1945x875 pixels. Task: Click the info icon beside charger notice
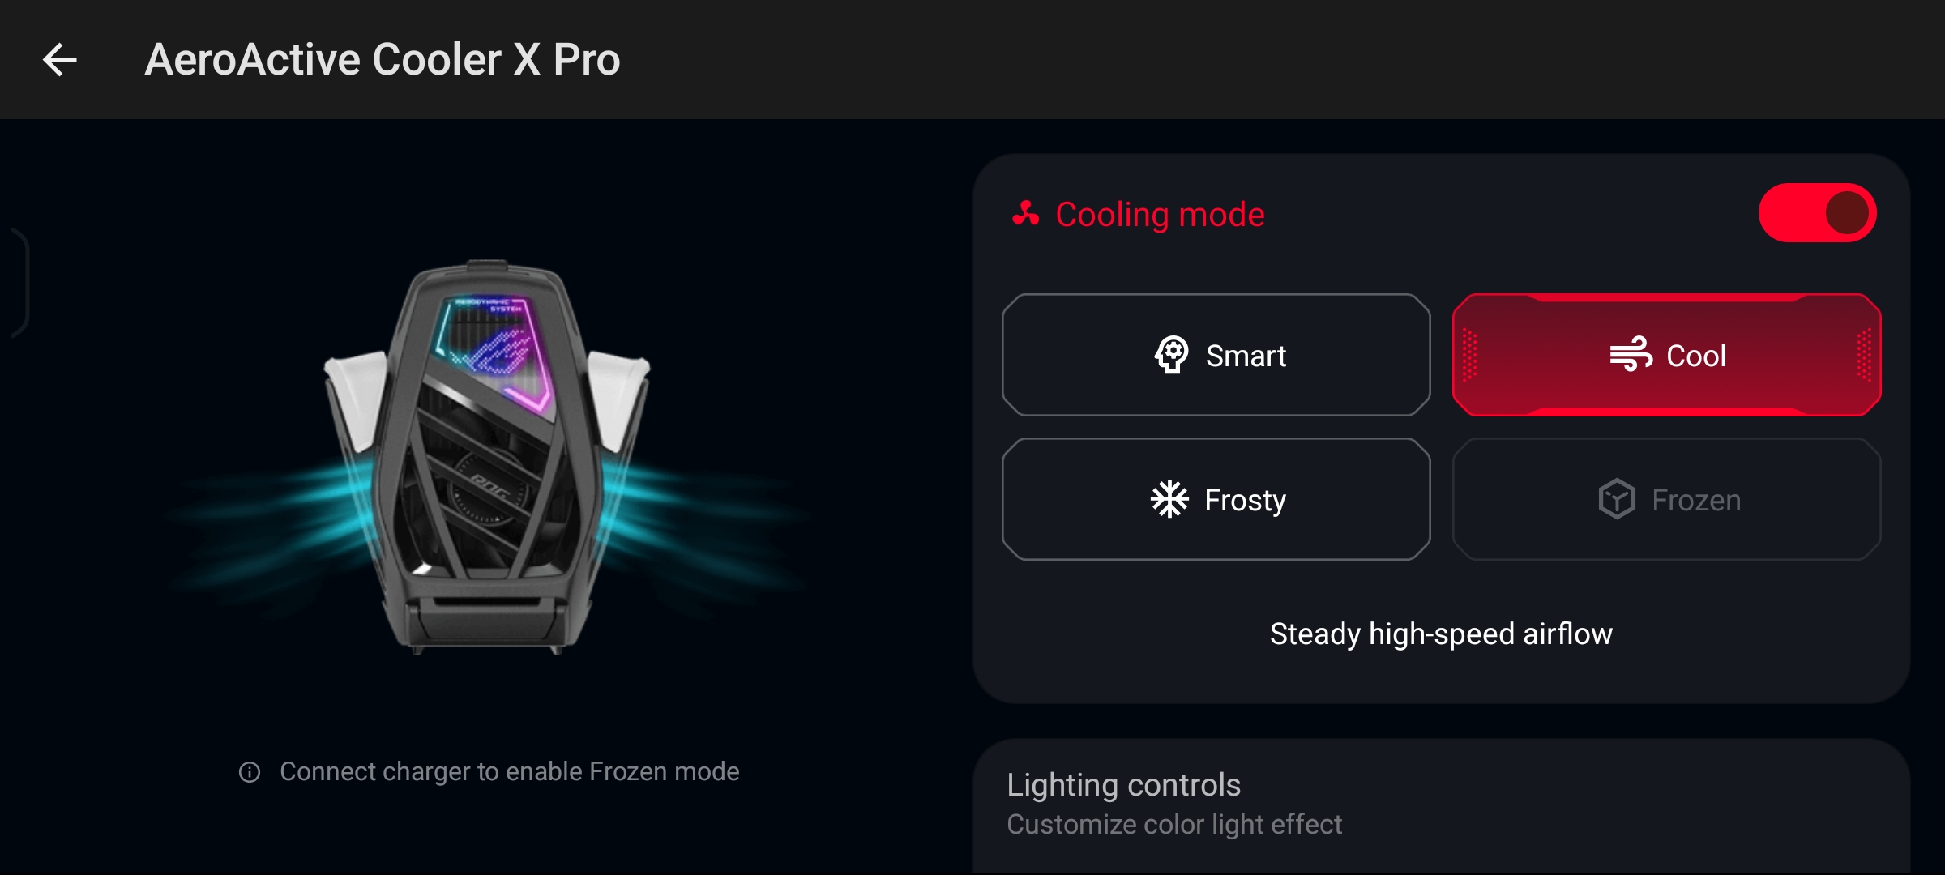pos(250,772)
